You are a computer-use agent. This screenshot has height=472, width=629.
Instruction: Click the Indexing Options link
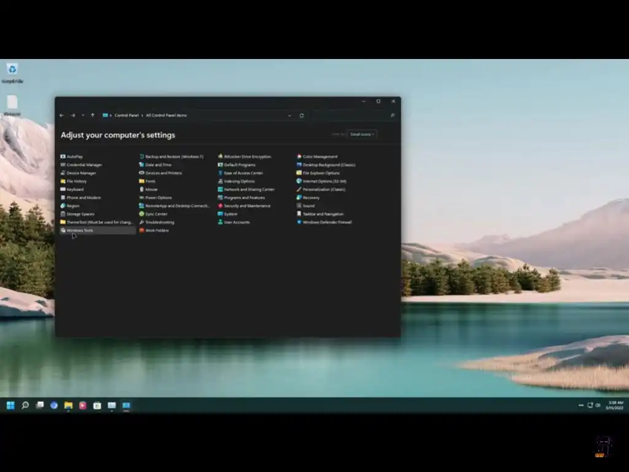(x=239, y=181)
